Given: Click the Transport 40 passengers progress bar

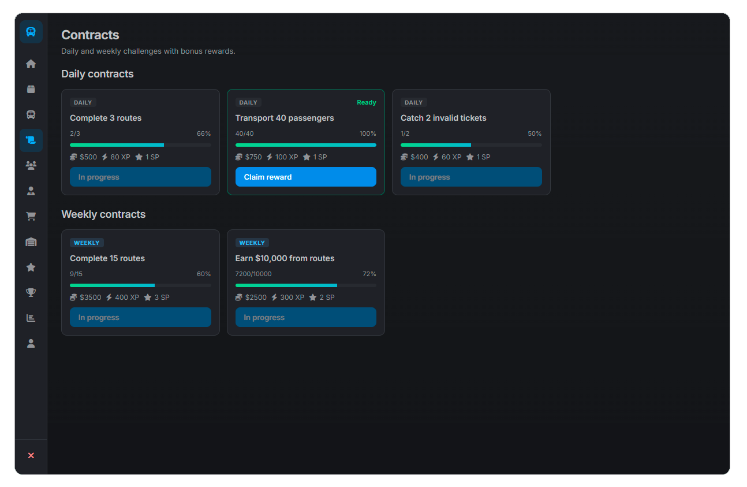Looking at the screenshot, I should (306, 145).
